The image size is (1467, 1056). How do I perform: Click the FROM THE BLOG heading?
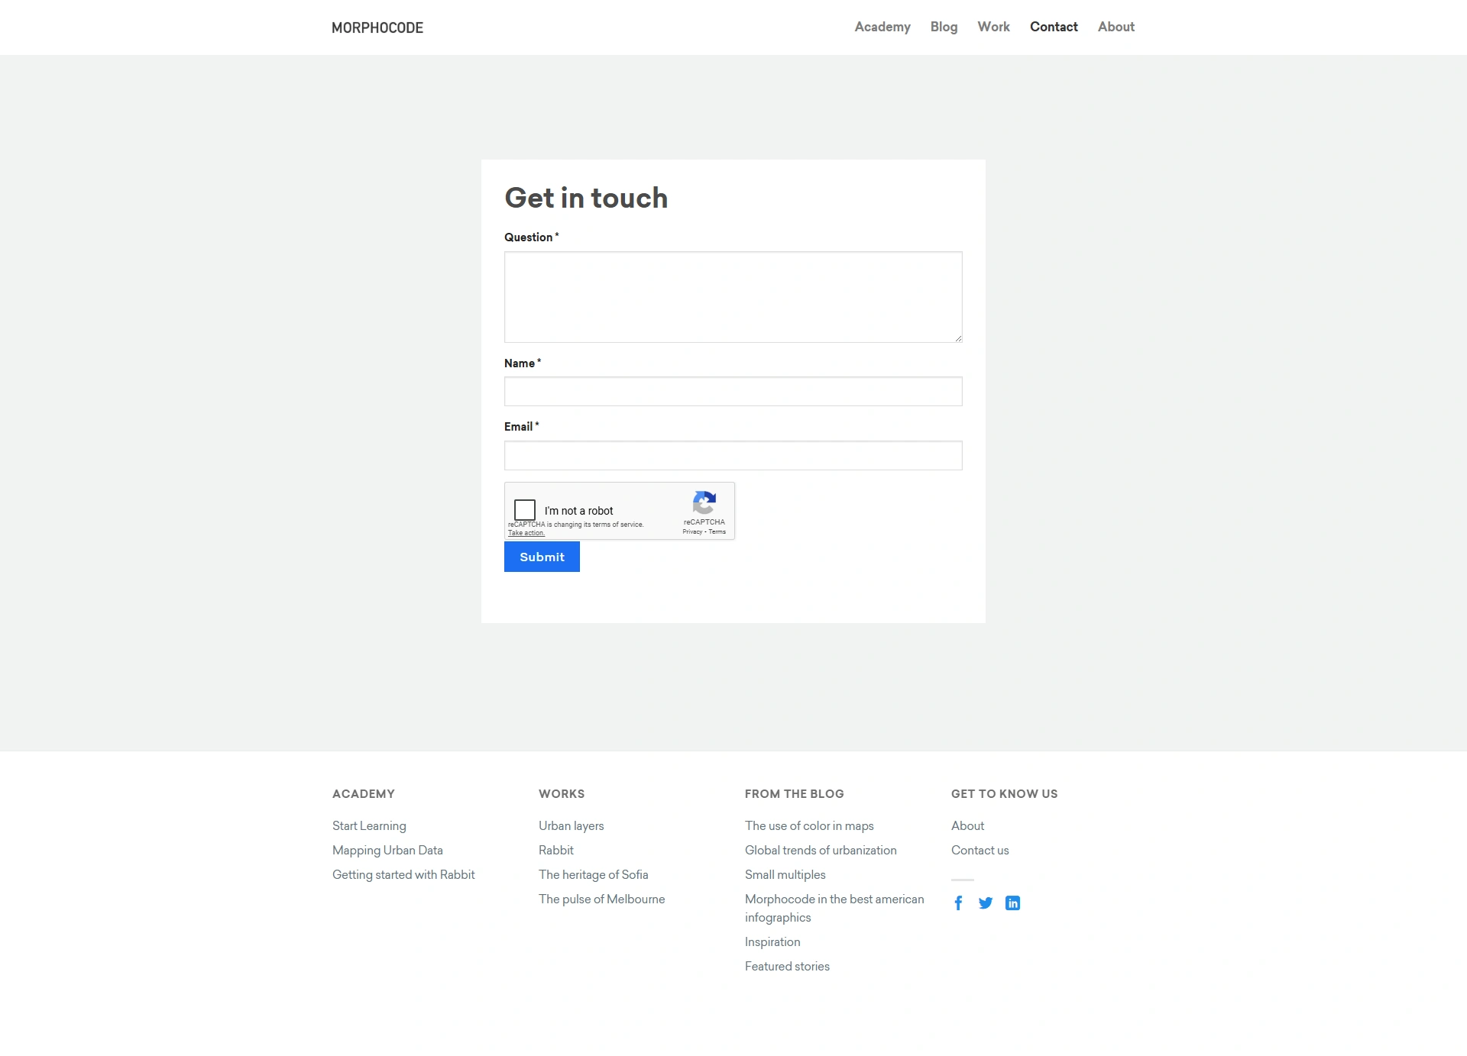[x=795, y=793]
